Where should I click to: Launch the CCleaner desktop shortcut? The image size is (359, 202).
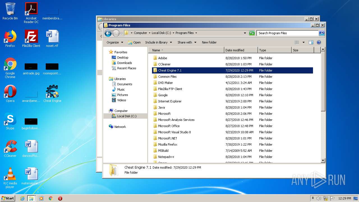click(10, 149)
